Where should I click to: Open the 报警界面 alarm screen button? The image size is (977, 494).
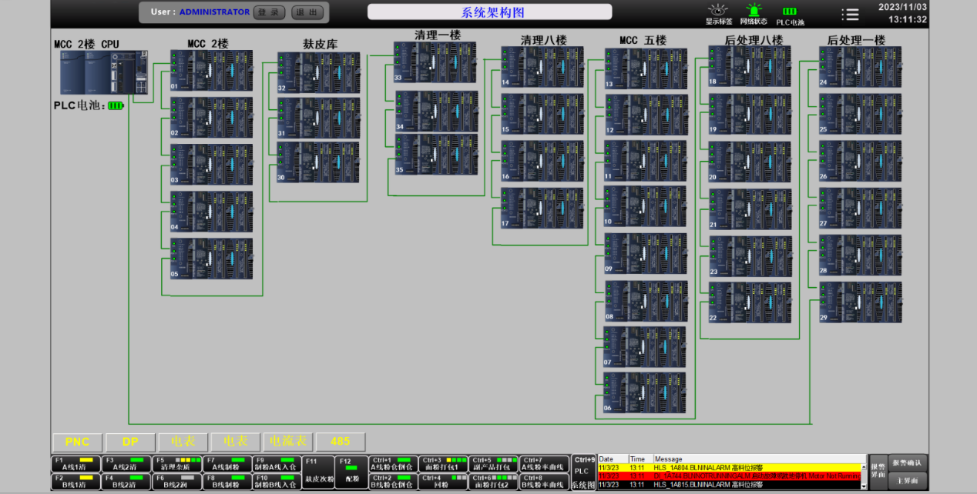click(878, 472)
